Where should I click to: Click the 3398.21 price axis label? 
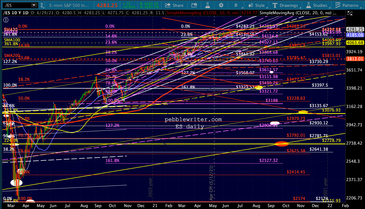[x=355, y=88]
